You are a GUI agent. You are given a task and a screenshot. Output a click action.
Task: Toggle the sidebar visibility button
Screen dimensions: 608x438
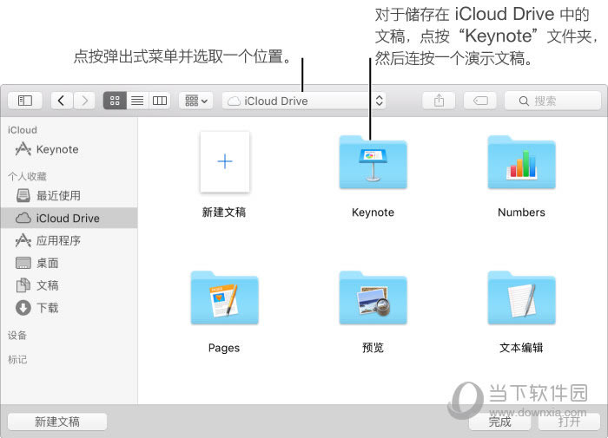pyautogui.click(x=25, y=101)
